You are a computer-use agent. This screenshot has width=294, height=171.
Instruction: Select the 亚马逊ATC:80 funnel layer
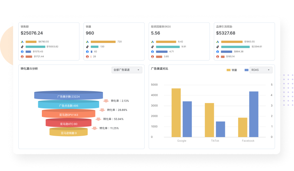[68, 124]
